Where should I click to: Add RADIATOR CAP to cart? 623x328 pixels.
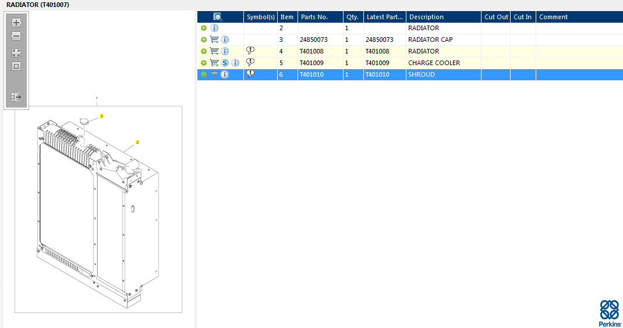tap(214, 40)
